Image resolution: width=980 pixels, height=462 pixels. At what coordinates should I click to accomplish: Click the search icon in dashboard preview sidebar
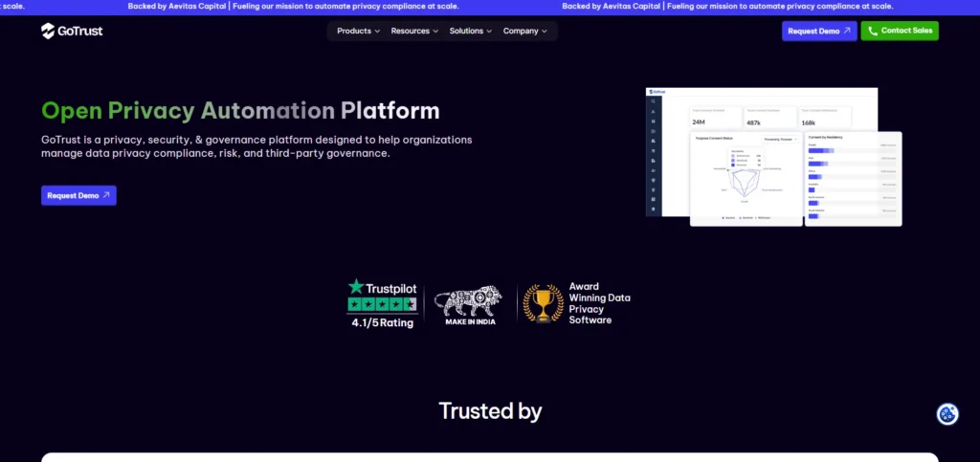click(x=653, y=101)
